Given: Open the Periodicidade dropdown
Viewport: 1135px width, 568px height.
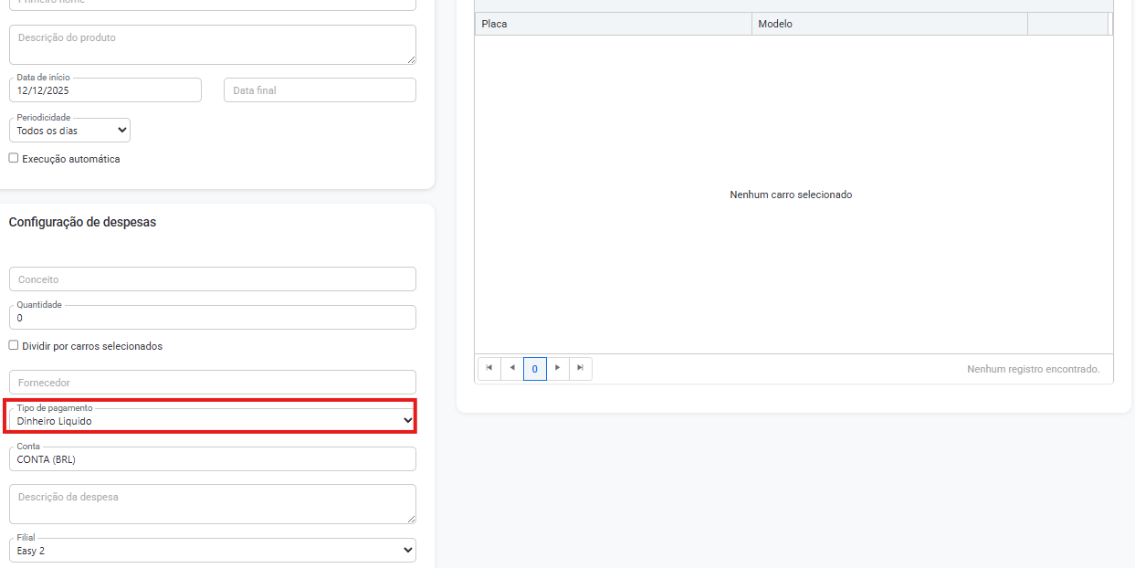Looking at the screenshot, I should (x=69, y=131).
